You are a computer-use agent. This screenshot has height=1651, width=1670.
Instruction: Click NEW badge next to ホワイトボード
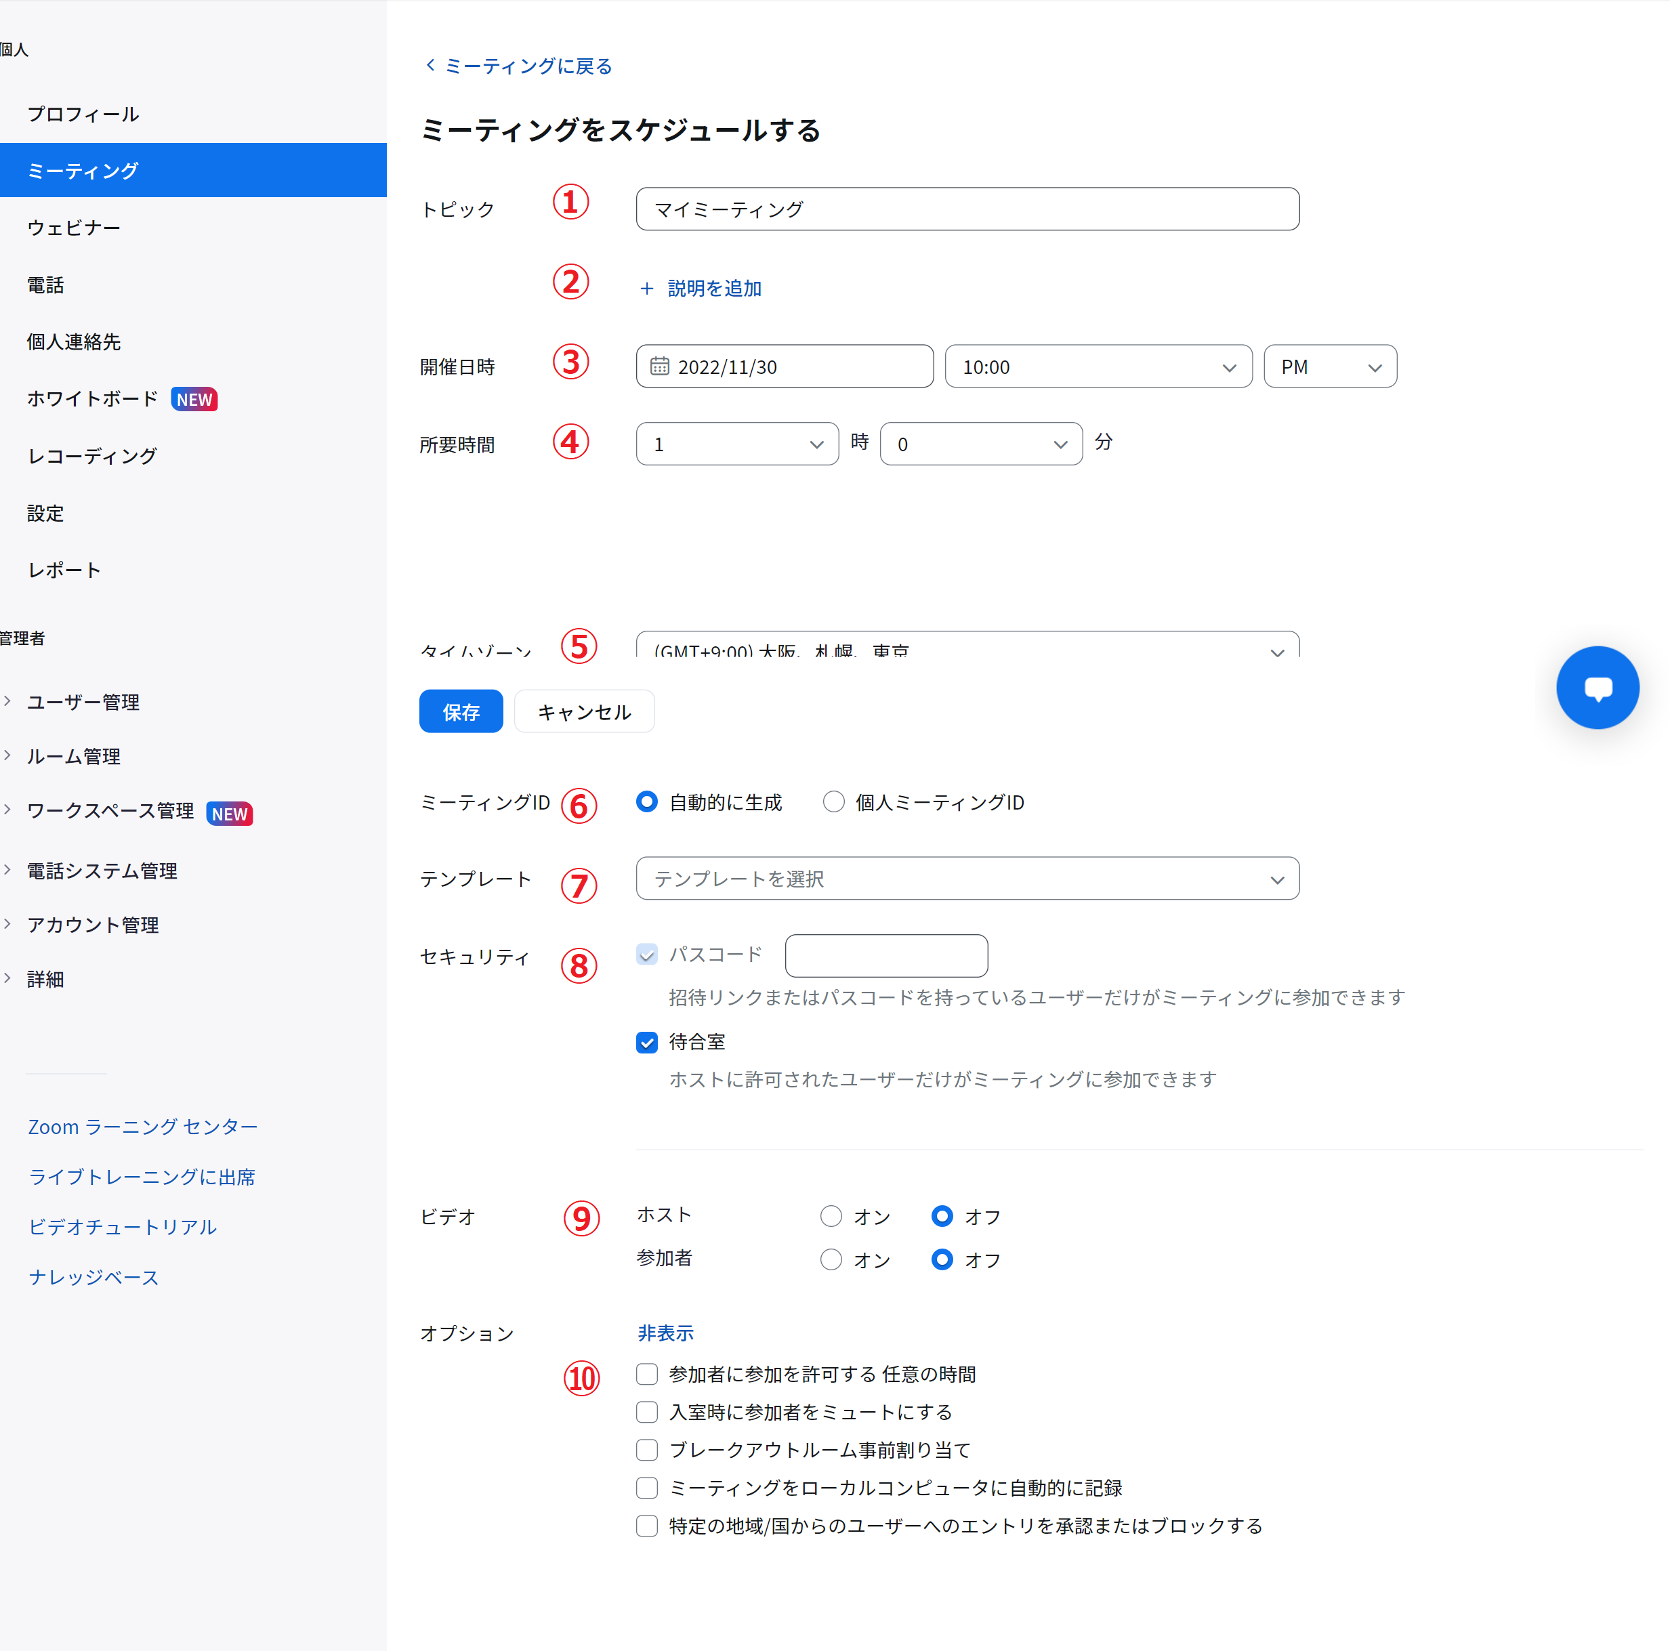point(194,399)
